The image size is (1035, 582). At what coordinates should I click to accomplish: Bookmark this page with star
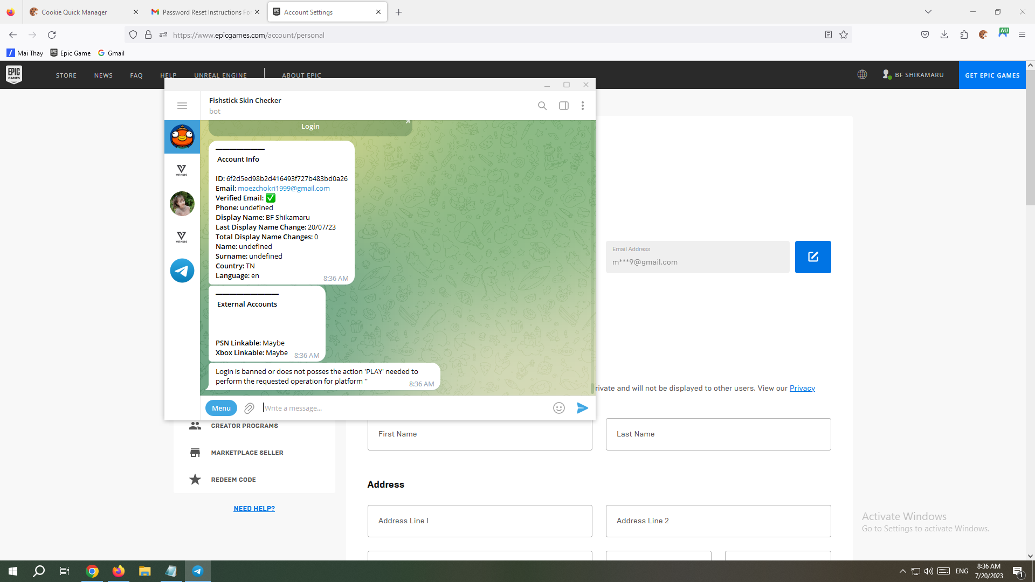844,35
